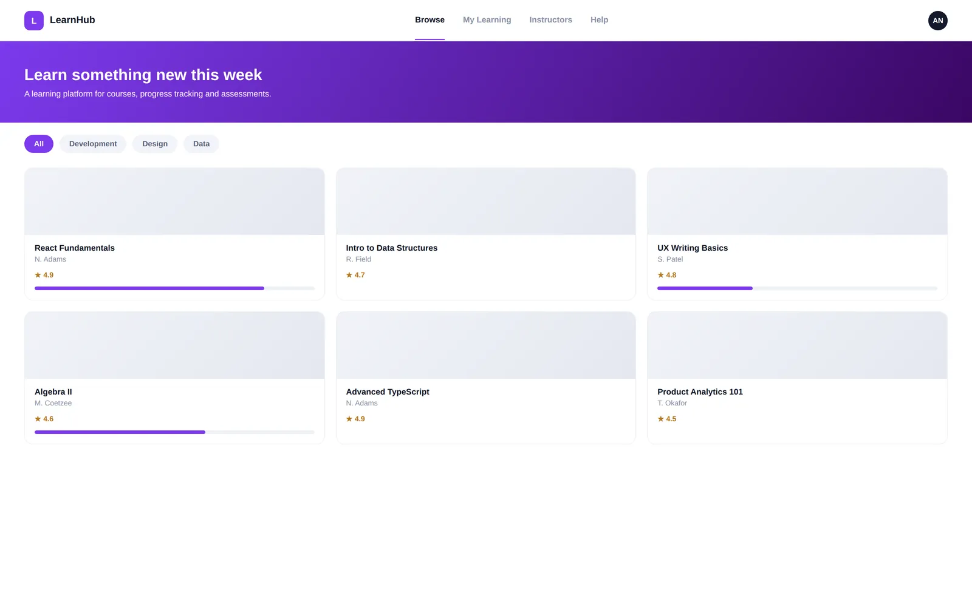Click the star icon on Product Analytics 101
This screenshot has width=972, height=607.
click(x=660, y=419)
